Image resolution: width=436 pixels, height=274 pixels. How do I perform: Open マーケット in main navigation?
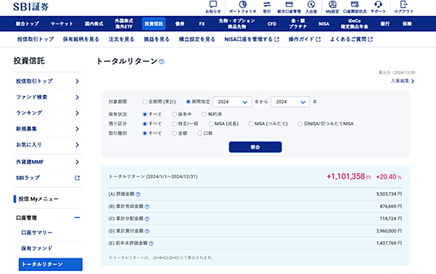pos(62,24)
